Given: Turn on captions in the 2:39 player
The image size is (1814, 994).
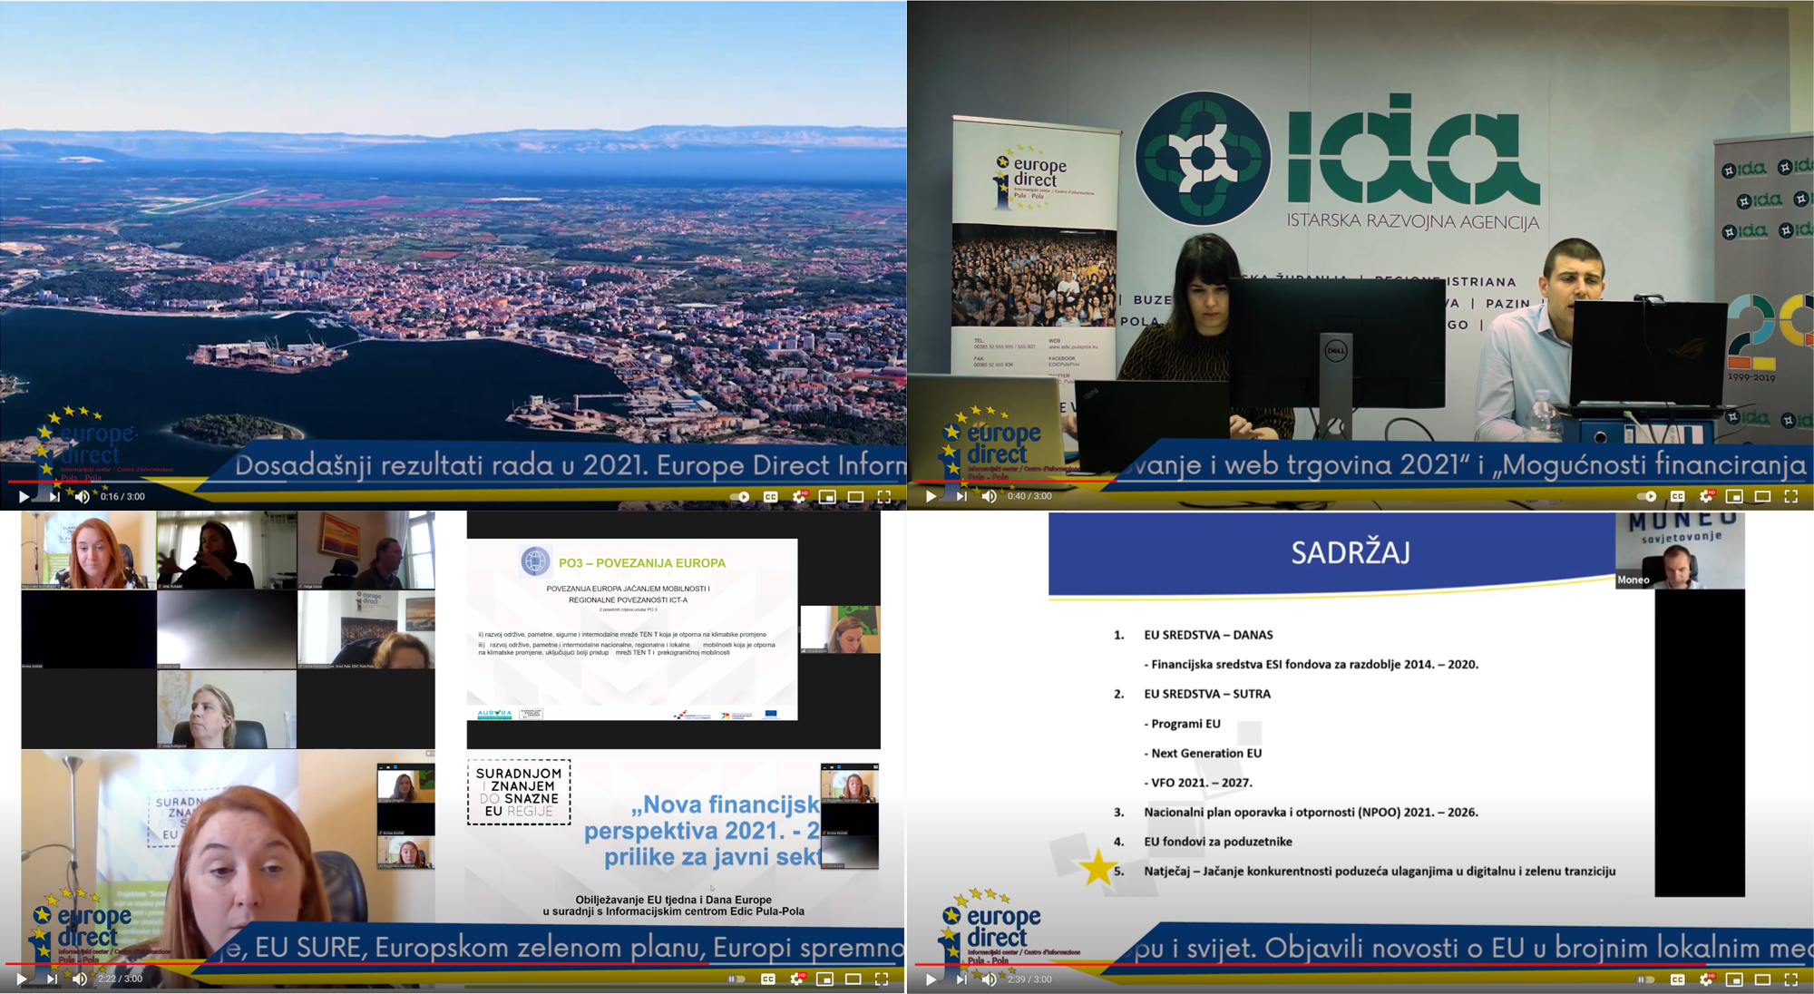Looking at the screenshot, I should click(x=1677, y=979).
